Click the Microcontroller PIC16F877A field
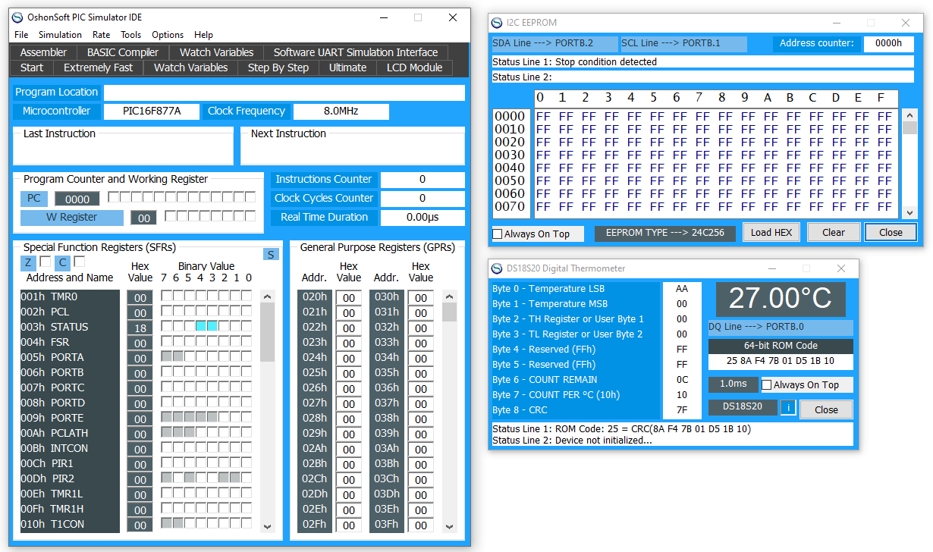The image size is (933, 552). [152, 111]
